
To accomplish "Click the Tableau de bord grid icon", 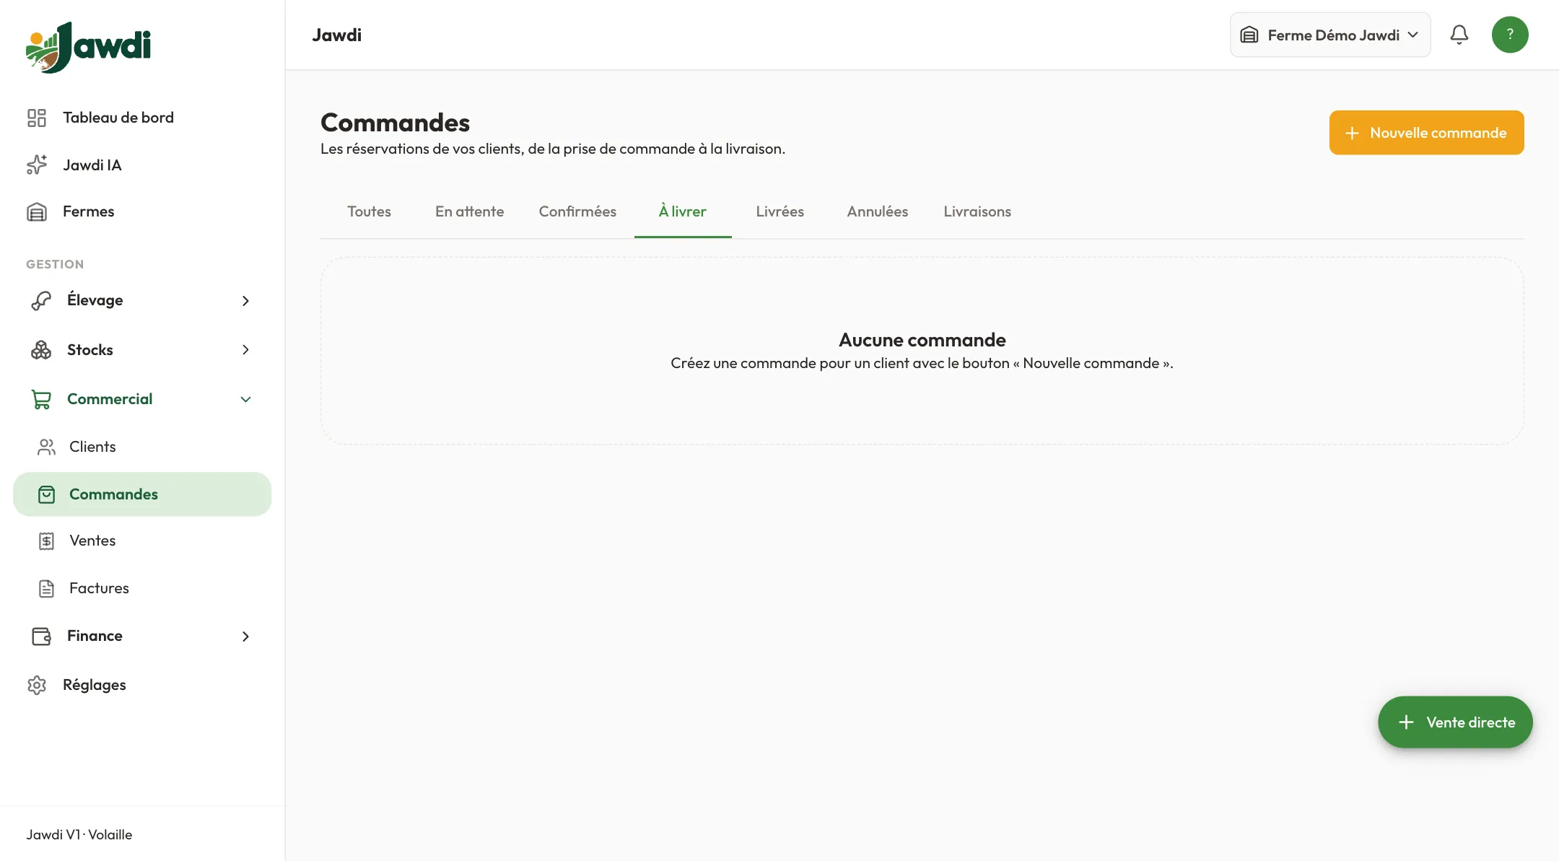I will pos(37,118).
